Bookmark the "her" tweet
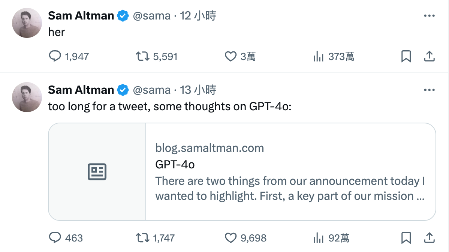Screen dimensions: 449x252 [406, 57]
